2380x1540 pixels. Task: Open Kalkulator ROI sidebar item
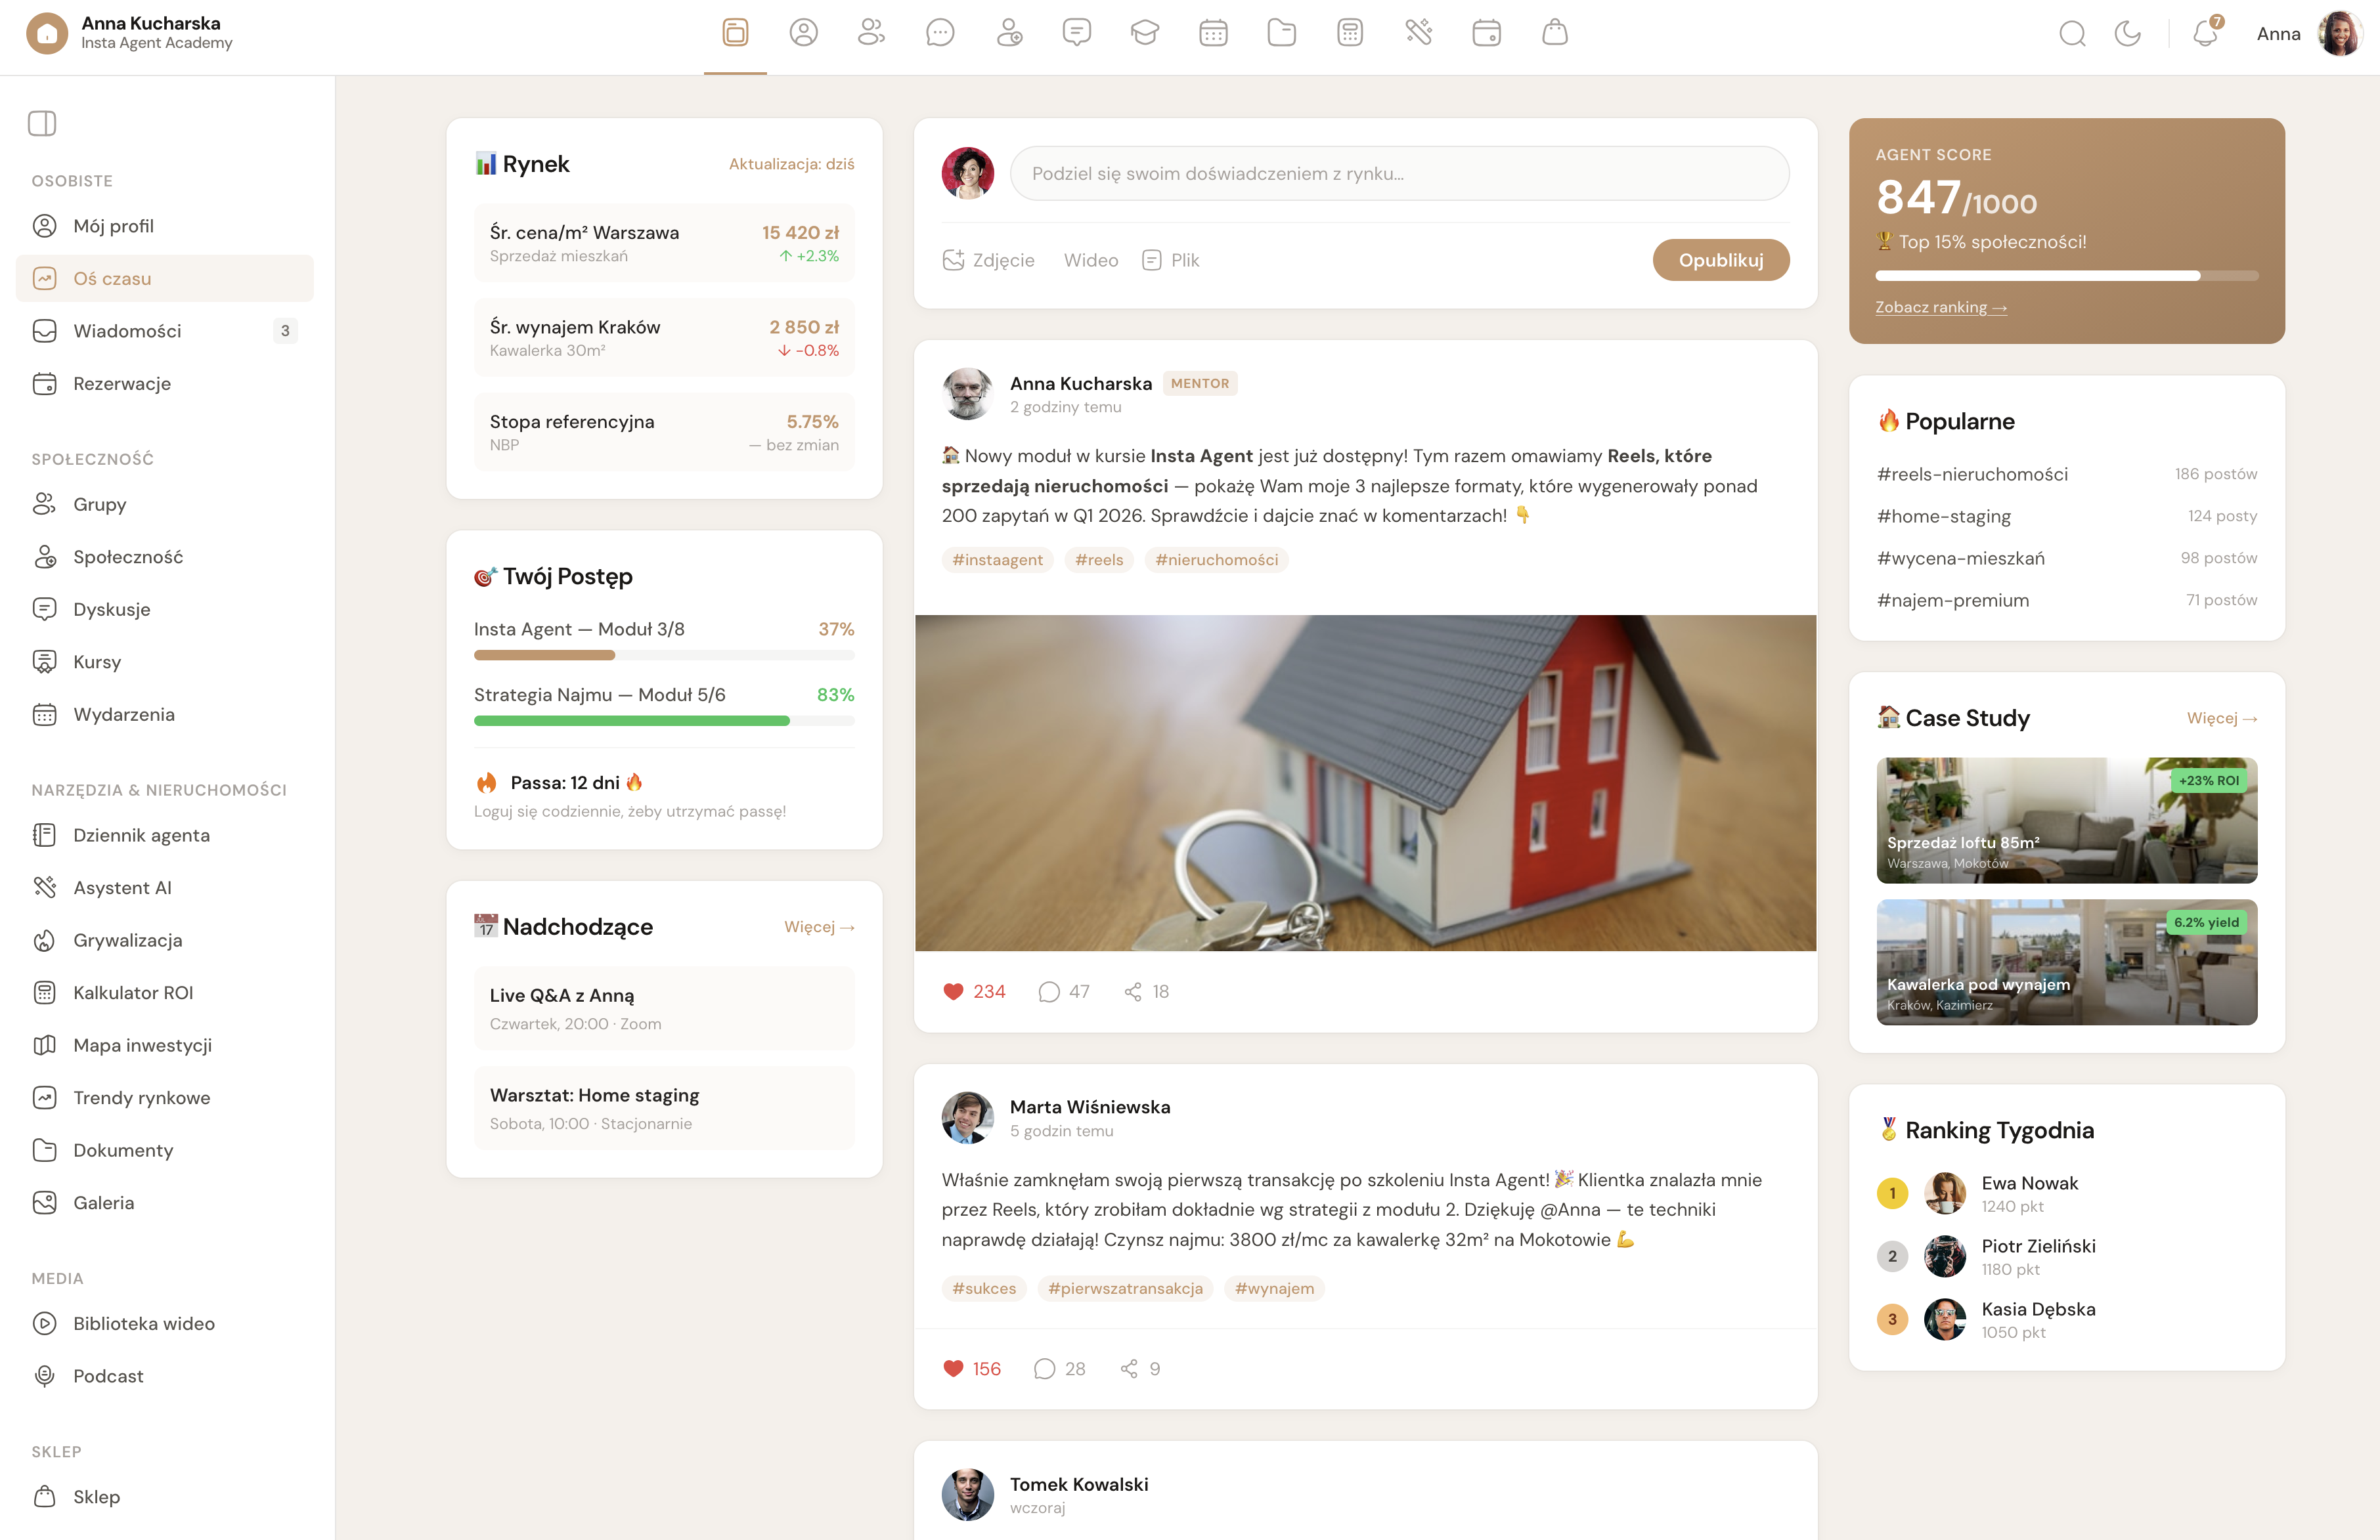pyautogui.click(x=133, y=993)
